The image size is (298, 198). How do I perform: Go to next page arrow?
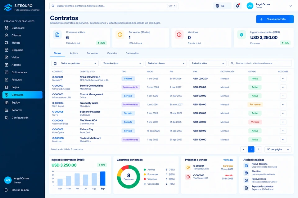259,149
